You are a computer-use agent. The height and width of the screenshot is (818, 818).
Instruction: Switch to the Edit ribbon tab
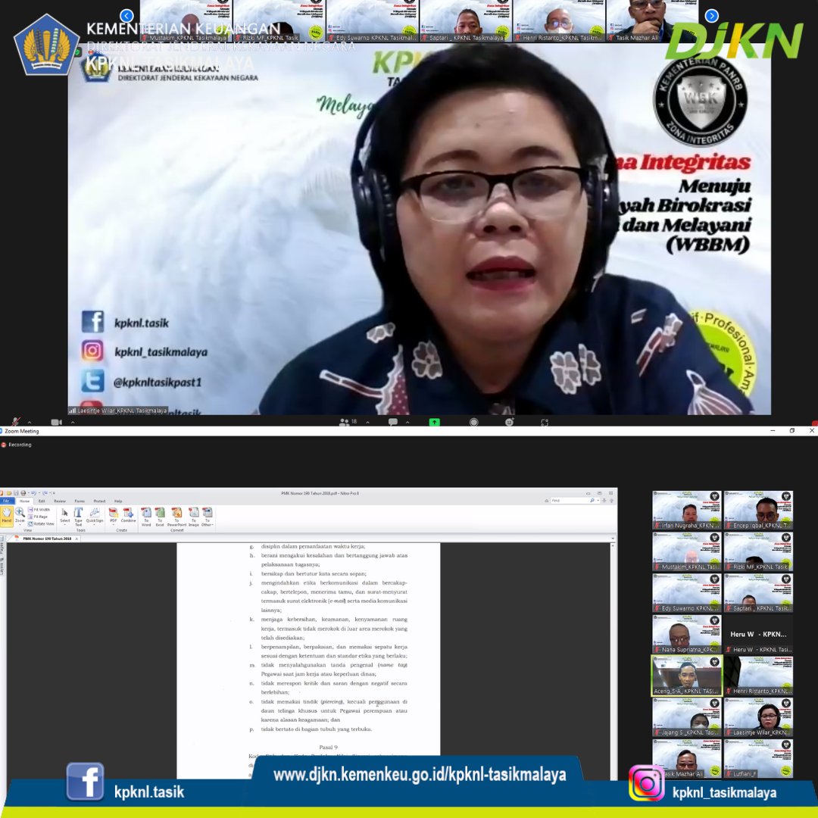coord(42,501)
